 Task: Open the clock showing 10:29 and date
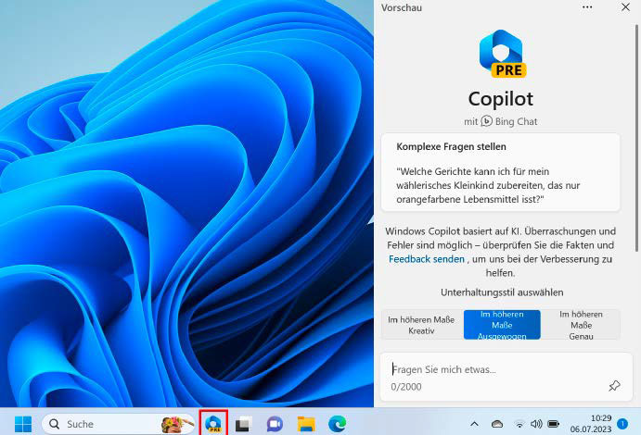(591, 424)
